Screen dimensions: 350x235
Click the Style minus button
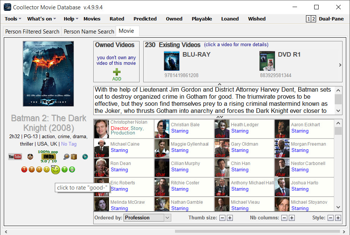331,218
